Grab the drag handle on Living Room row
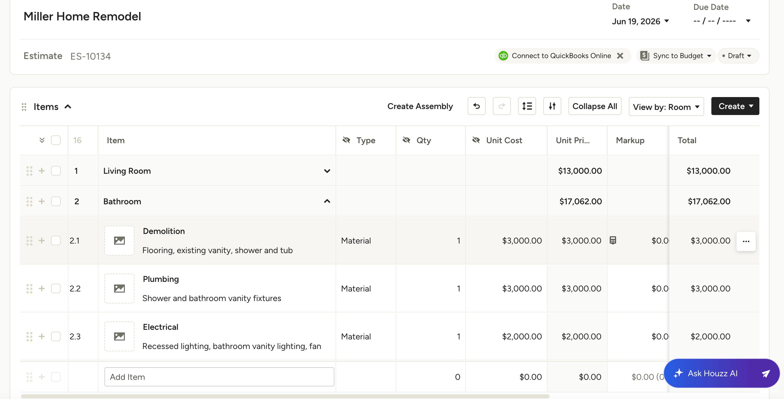Image resolution: width=784 pixels, height=399 pixels. [x=29, y=171]
